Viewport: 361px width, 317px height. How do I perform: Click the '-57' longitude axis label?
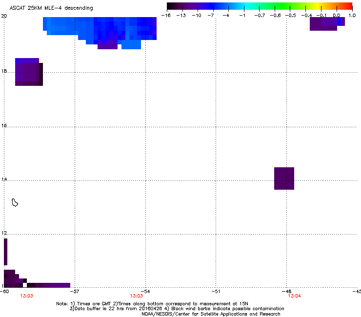pos(75,292)
